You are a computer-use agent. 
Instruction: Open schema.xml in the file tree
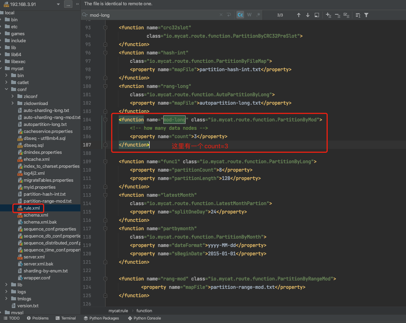click(36, 215)
